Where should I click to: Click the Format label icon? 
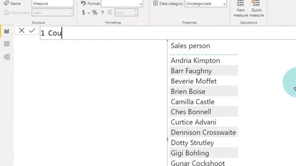[83, 3]
